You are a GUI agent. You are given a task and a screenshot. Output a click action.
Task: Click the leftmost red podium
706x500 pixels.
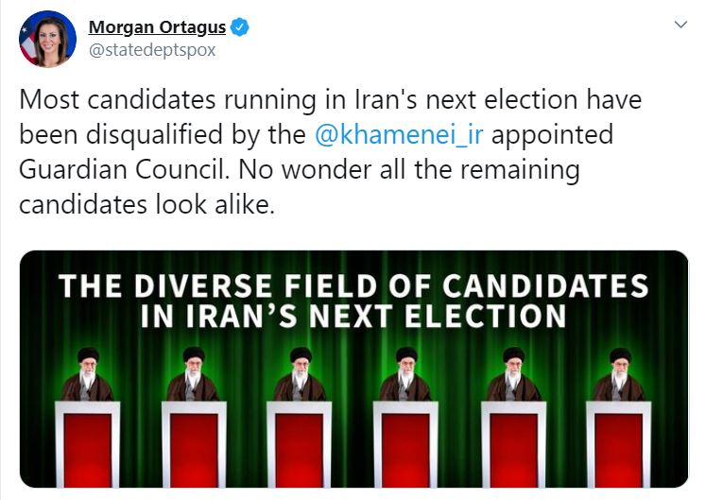(x=87, y=444)
